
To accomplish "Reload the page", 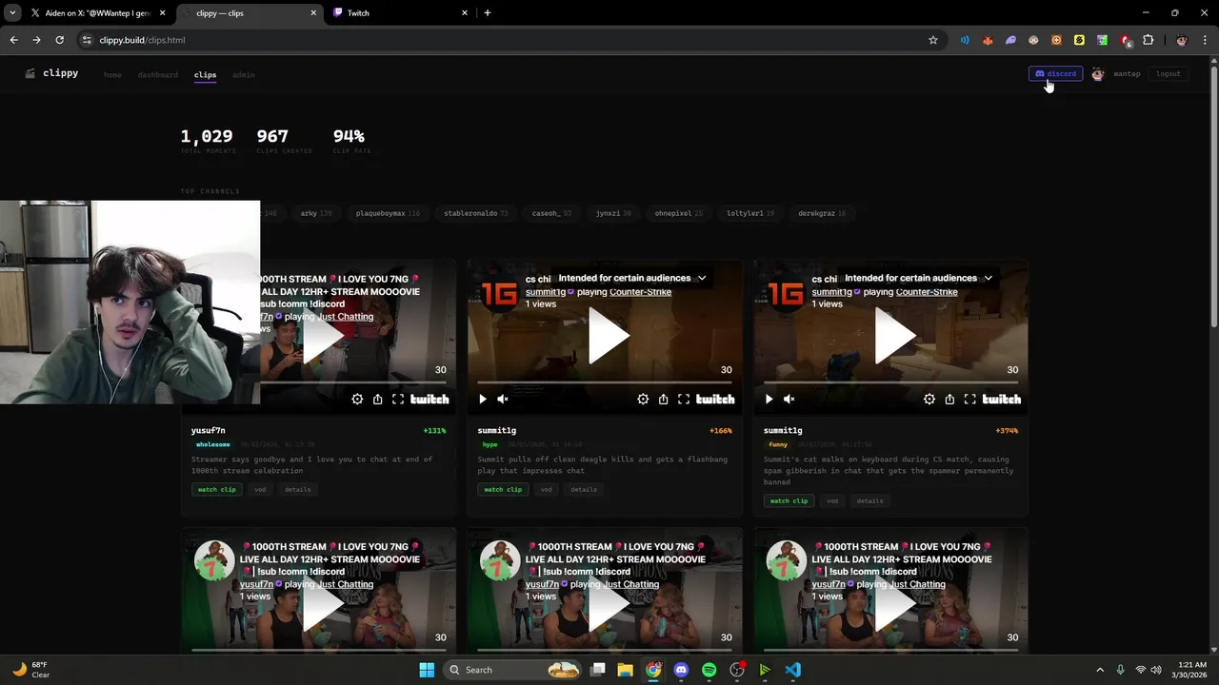I will (x=59, y=40).
